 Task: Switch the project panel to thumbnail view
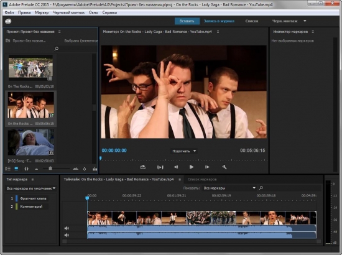click(16, 169)
